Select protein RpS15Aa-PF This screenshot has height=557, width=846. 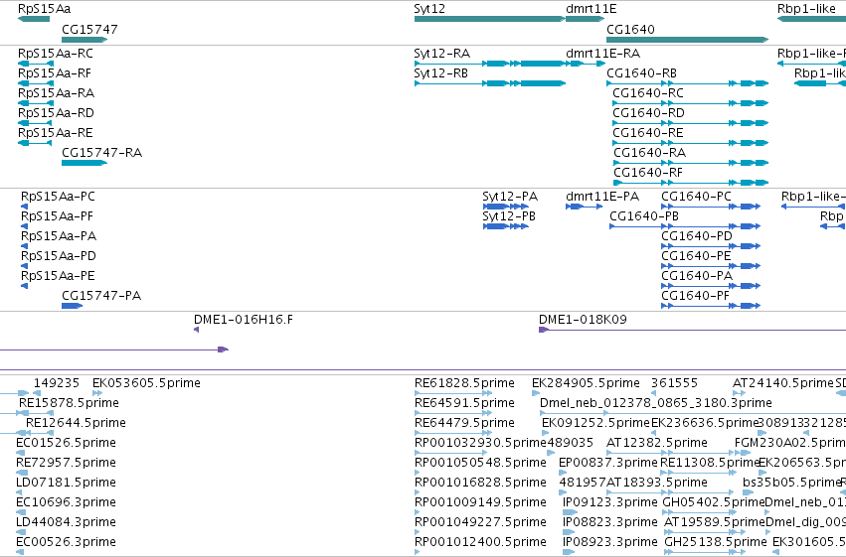24,226
